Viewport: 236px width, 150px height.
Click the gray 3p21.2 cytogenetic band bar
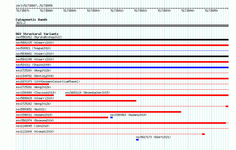122,26
